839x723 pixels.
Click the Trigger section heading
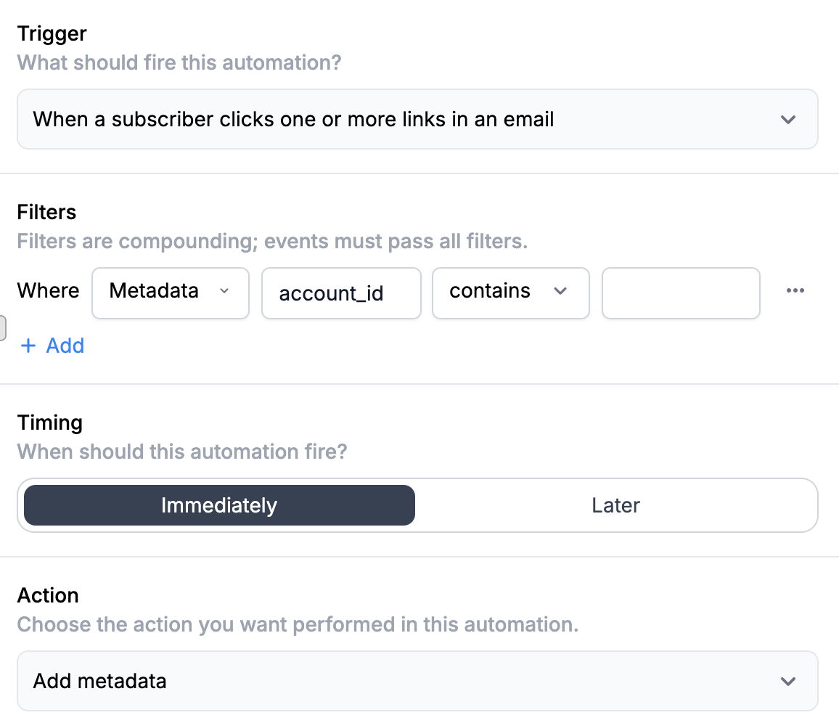[52, 33]
